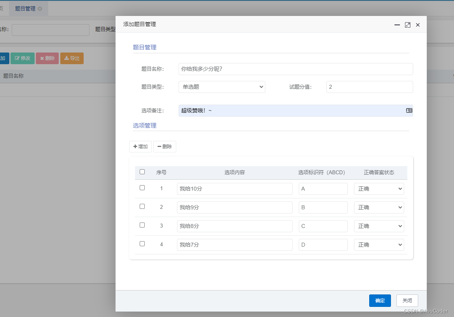Switch to the 题目管理 tab
454x317 pixels.
coord(25,9)
